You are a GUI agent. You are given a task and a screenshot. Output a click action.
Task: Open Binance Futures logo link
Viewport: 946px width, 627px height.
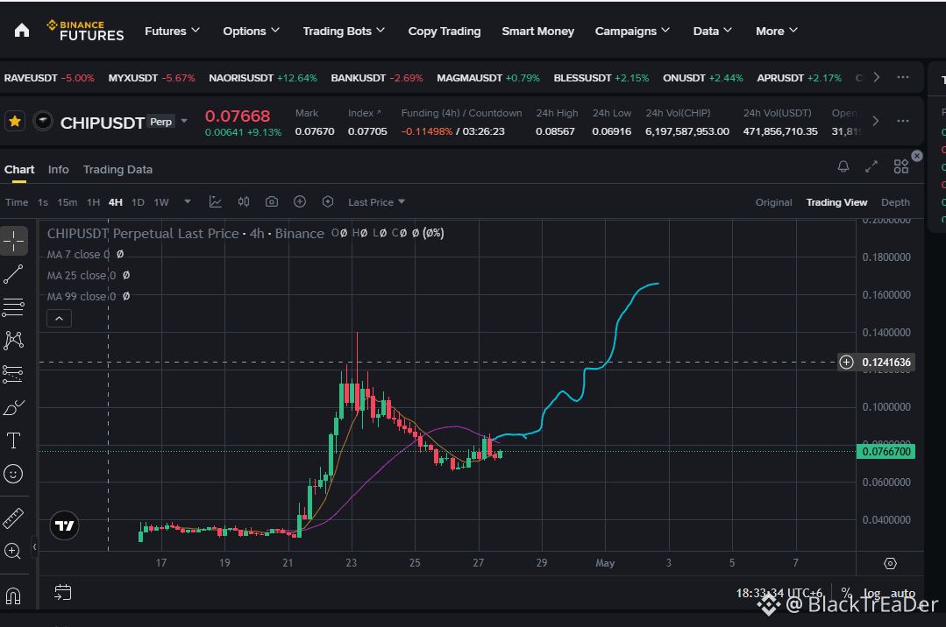(85, 31)
